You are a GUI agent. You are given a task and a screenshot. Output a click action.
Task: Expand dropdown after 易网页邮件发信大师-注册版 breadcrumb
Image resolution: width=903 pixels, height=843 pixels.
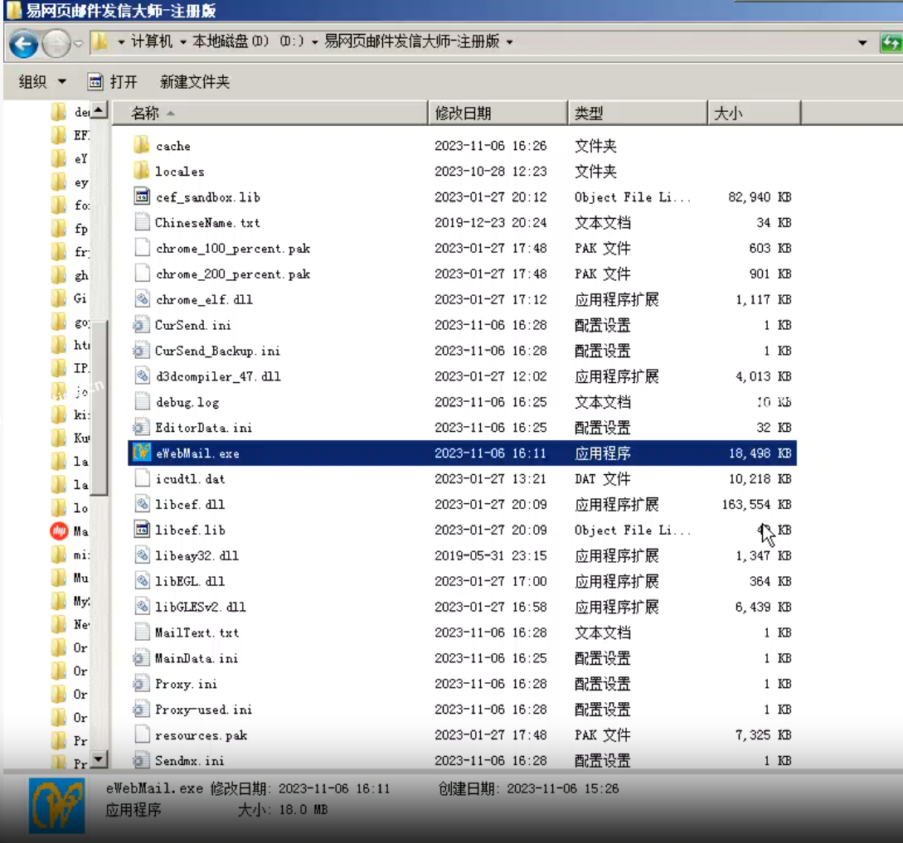click(509, 42)
